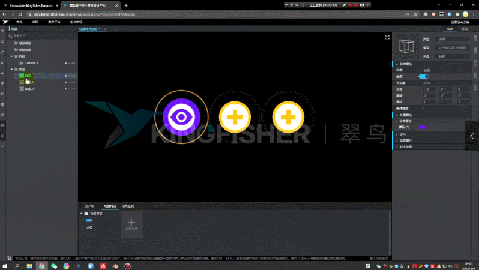This screenshot has width=479, height=270.
Task: Click the 可见度 100% value
Action: click(426, 83)
